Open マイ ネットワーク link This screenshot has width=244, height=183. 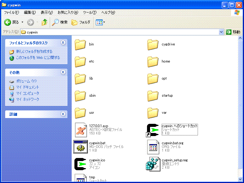click(28, 99)
